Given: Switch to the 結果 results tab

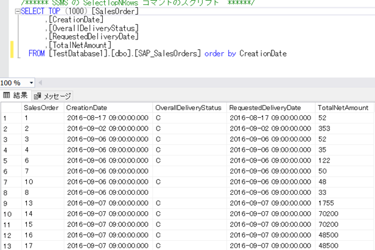Looking at the screenshot, I should pyautogui.click(x=16, y=95).
